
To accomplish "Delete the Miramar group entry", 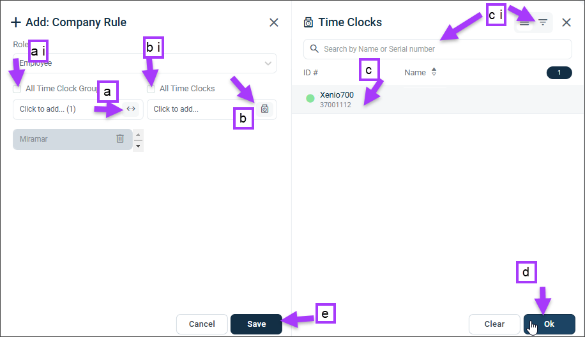I will click(x=120, y=139).
